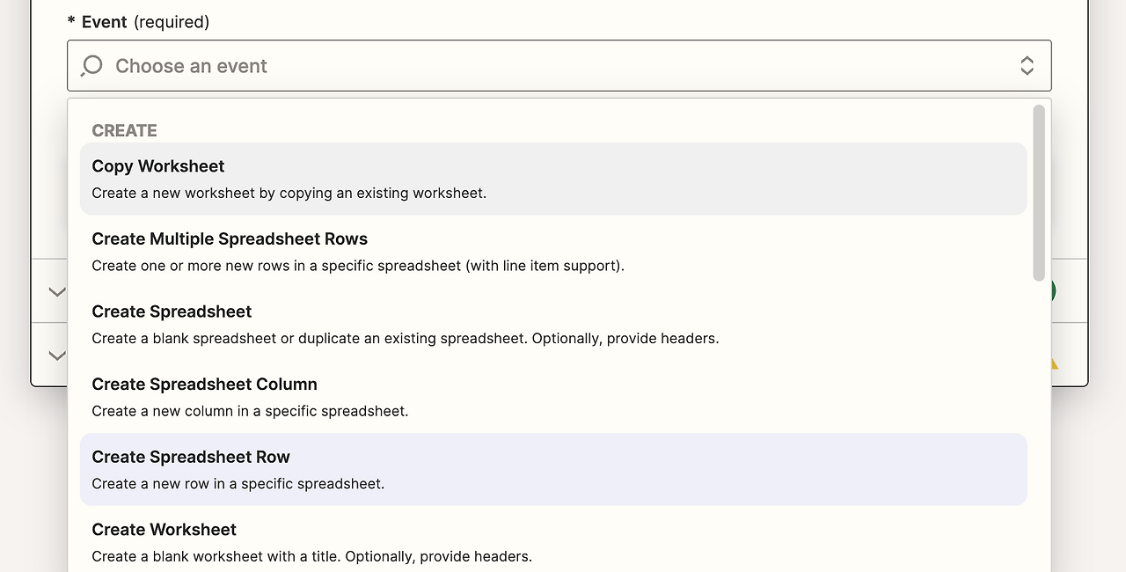Screen dimensions: 1126x572
Task: Expand the upper collapsed section chevron behind dropdown
Action: point(56,291)
